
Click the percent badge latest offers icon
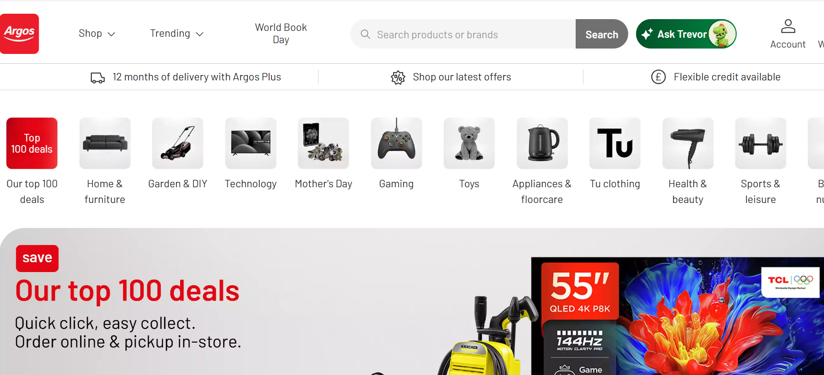click(398, 77)
